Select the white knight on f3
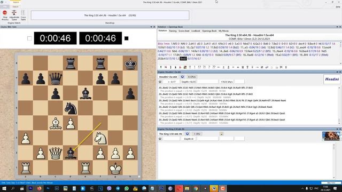The height and width of the screenshot is (192, 342). [x=100, y=138]
